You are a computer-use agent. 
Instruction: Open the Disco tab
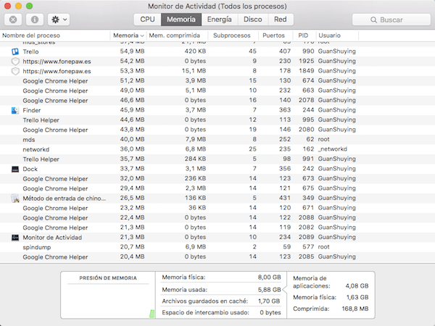[x=253, y=20]
